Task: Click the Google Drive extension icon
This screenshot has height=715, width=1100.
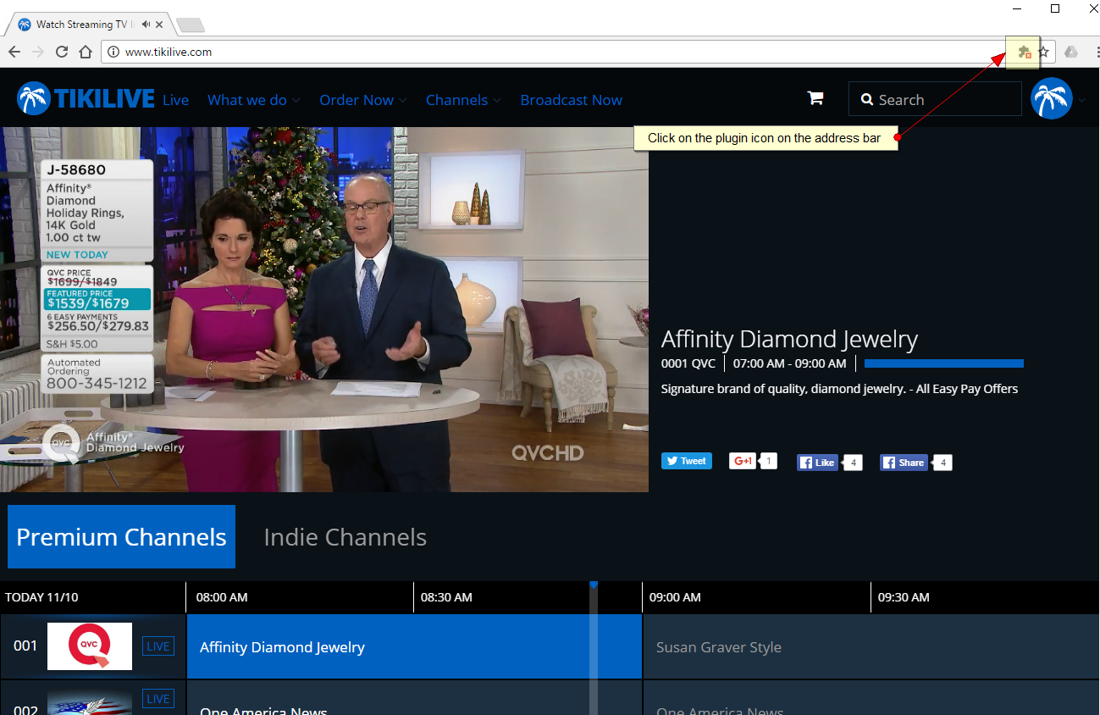Action: coord(1071,52)
